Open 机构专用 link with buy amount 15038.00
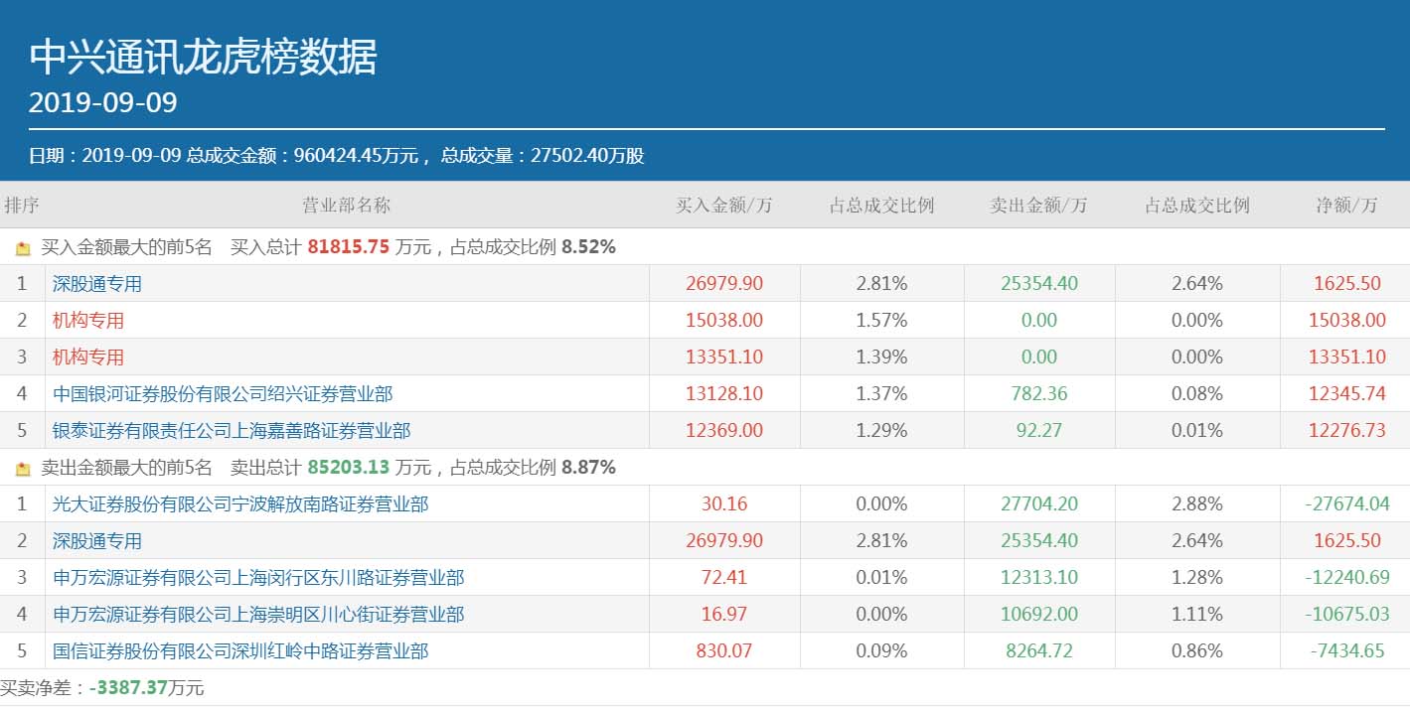This screenshot has height=713, width=1410. 88,321
